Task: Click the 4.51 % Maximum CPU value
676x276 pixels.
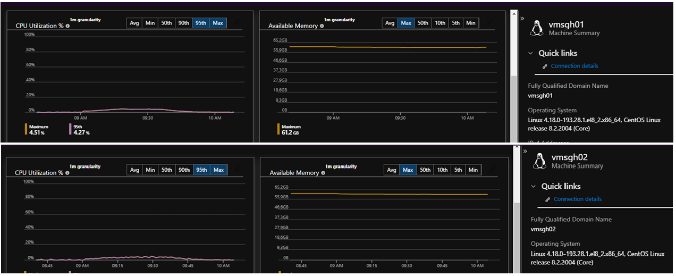Action: [x=36, y=132]
